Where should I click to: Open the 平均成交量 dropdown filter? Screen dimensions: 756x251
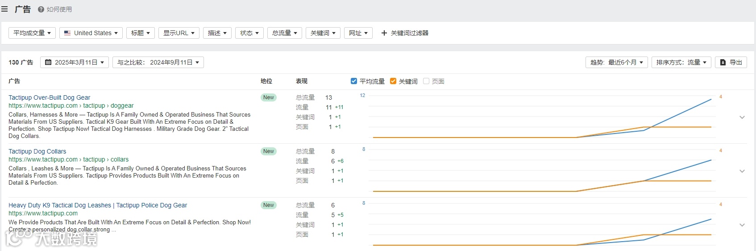point(32,33)
